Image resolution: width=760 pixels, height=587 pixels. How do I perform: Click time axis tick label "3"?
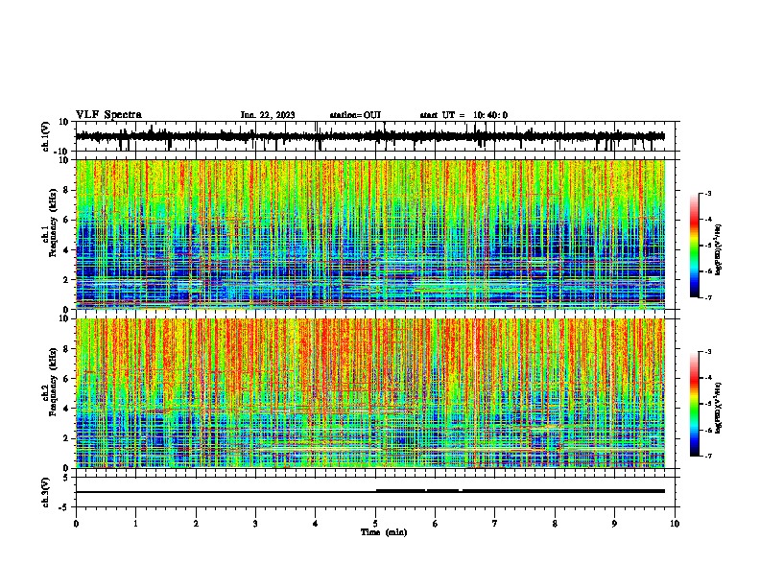point(255,524)
